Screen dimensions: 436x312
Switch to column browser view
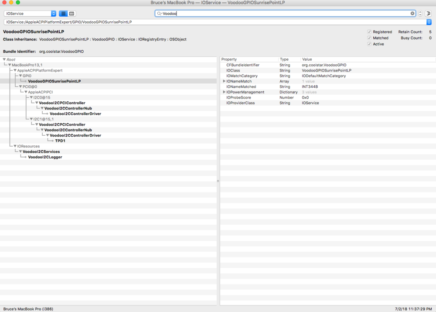(x=72, y=14)
